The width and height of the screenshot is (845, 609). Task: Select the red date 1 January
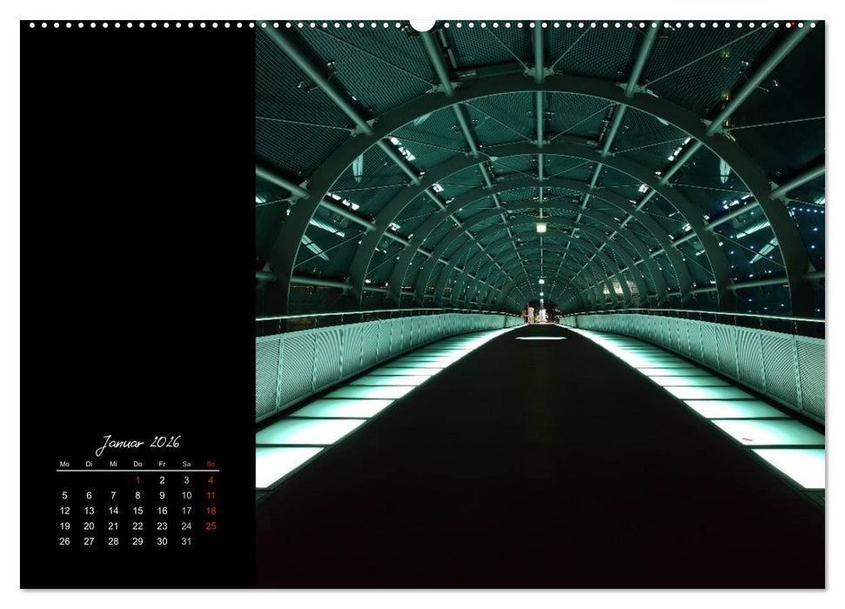click(138, 479)
